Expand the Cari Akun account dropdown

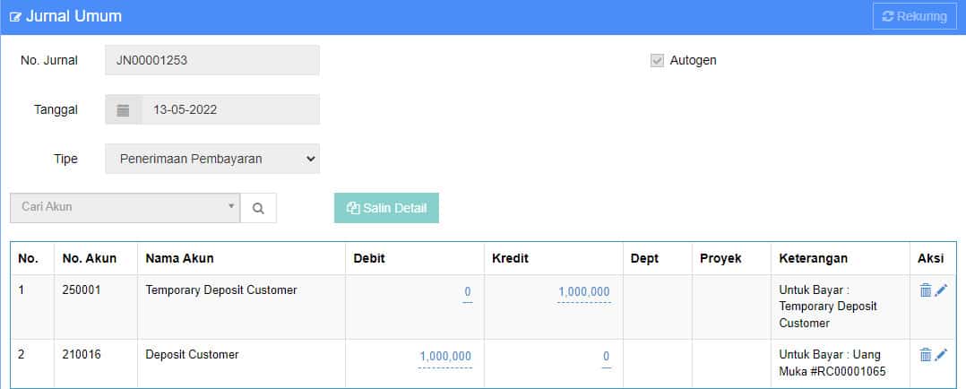[x=125, y=207]
